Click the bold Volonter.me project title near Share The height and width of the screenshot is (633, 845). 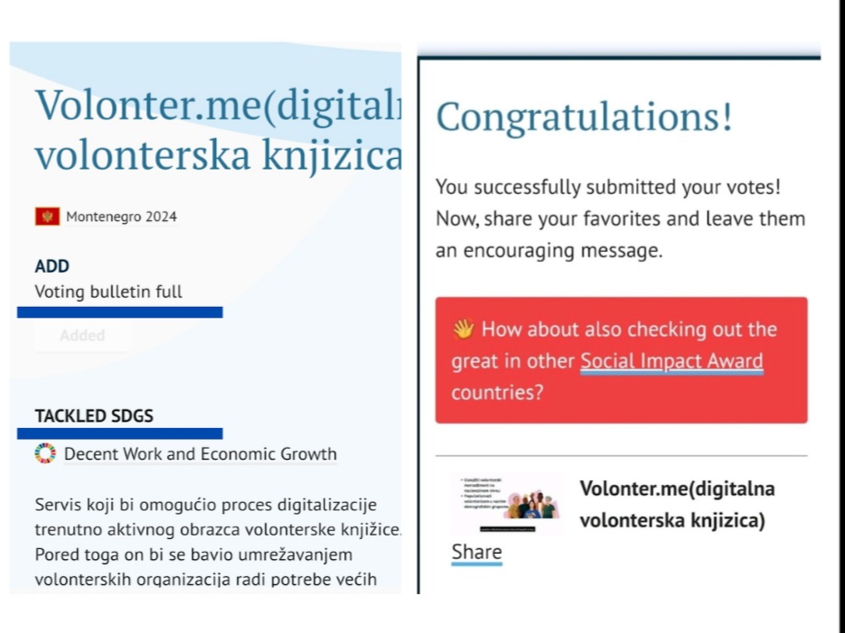[x=678, y=505]
